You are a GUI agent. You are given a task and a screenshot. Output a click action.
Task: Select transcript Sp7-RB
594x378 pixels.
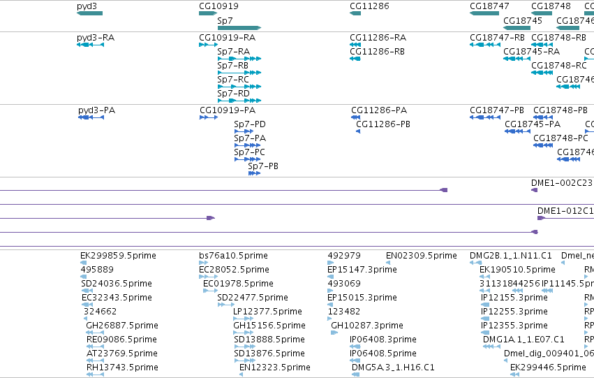tap(239, 73)
